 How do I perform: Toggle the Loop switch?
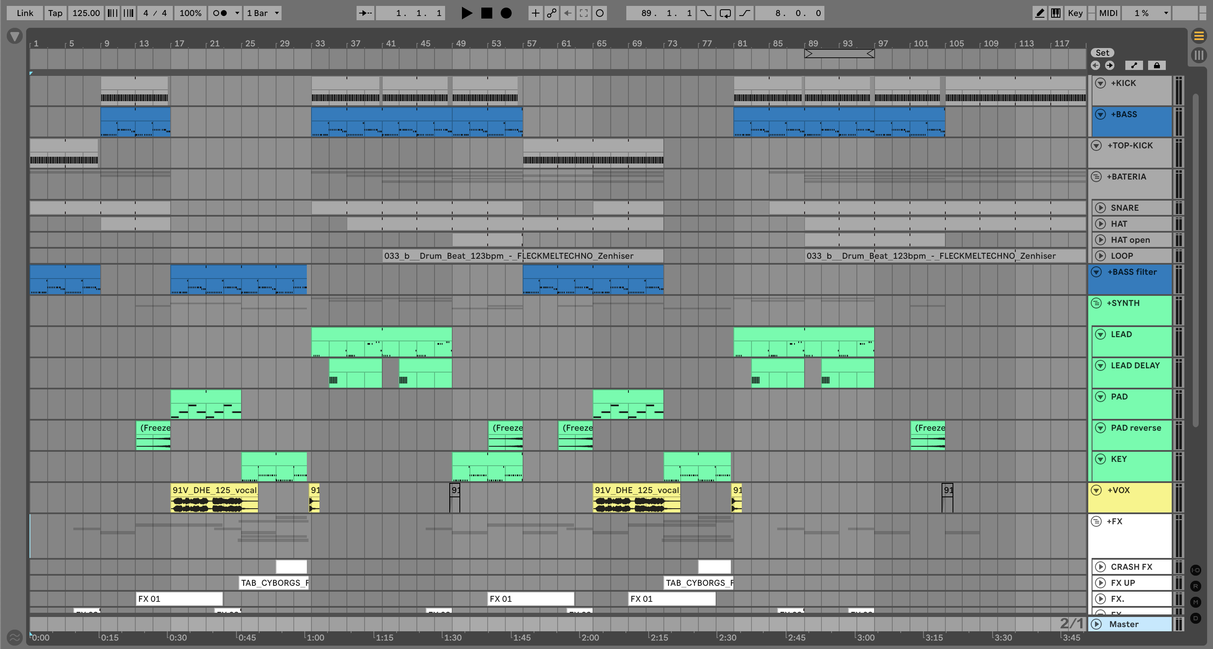coord(725,13)
